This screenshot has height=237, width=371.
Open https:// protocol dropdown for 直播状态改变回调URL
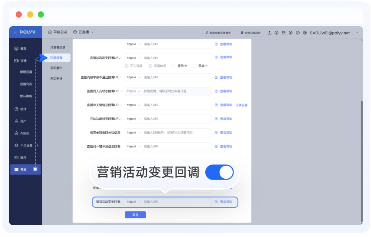coord(133,57)
